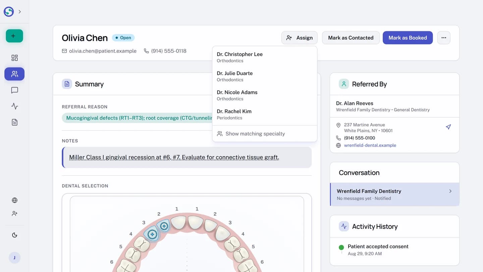Click Mark as Booked
Image resolution: width=483 pixels, height=272 pixels.
tap(408, 38)
